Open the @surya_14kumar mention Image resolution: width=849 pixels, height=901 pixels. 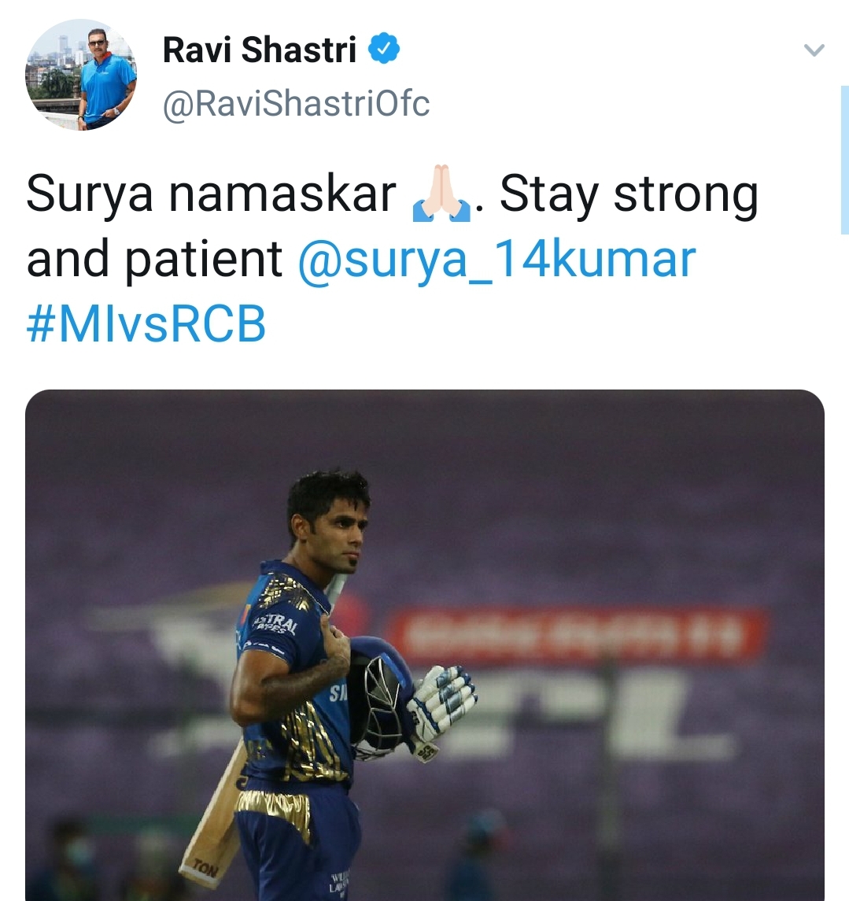496,259
